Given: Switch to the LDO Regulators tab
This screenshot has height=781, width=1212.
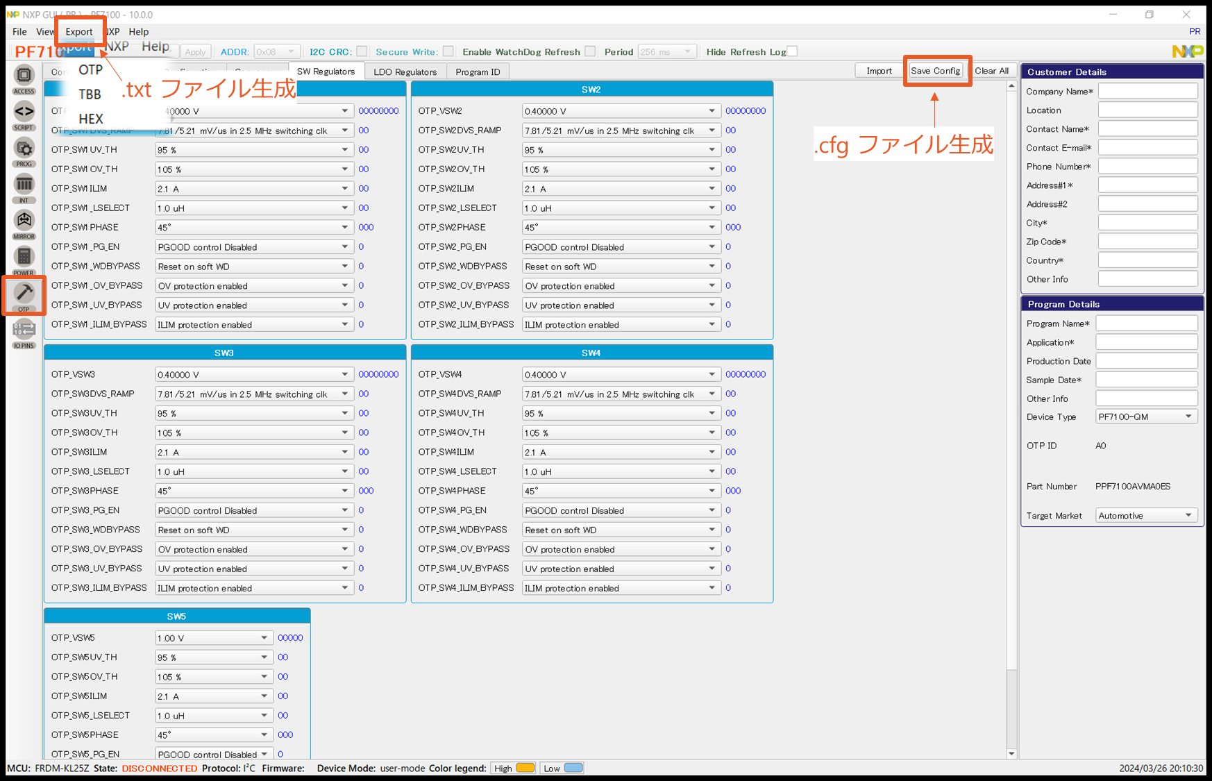Looking at the screenshot, I should point(405,72).
